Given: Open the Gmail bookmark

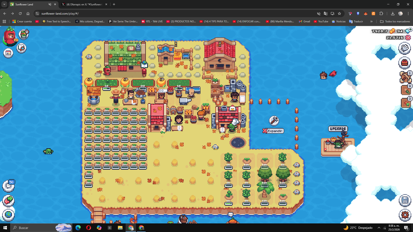Looking at the screenshot, I should tap(304, 21).
